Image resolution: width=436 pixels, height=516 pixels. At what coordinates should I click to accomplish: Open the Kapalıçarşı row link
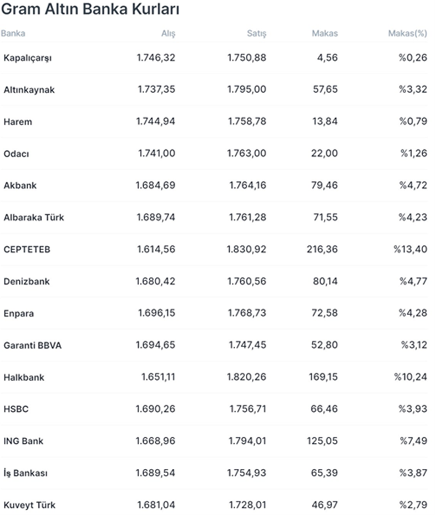coord(27,58)
